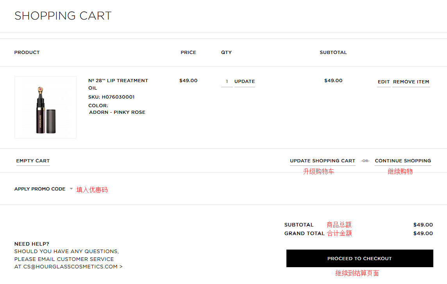Email customer service at cs@hourglasscosmetics.com

tap(73, 266)
